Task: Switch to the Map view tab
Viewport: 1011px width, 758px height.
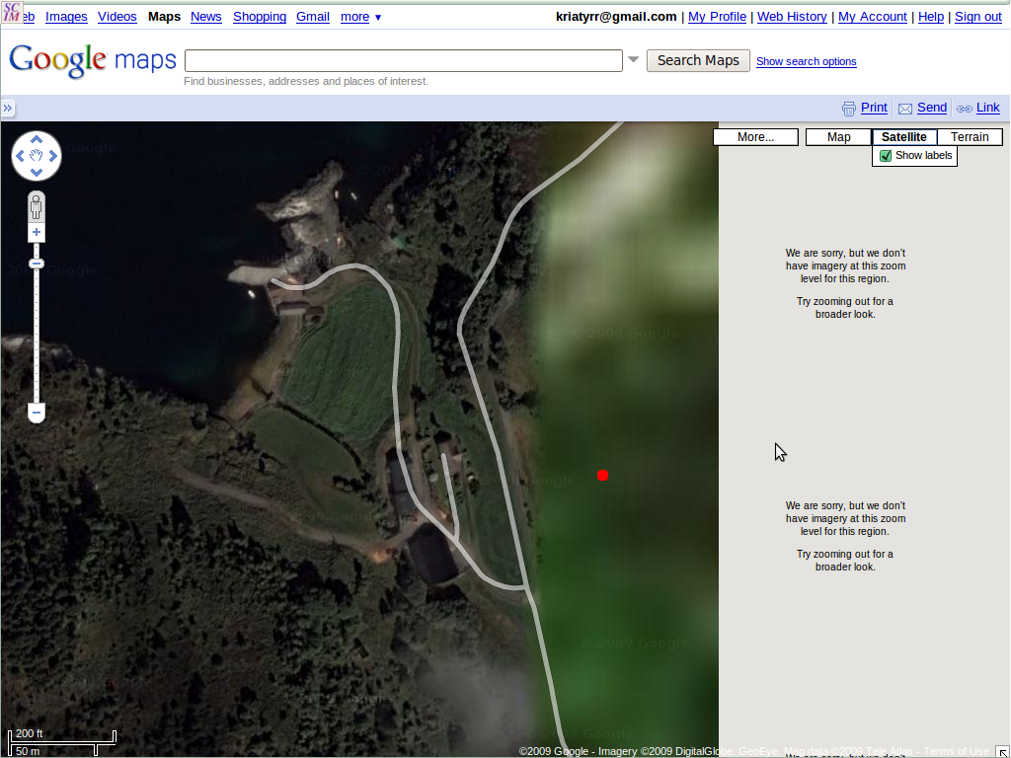Action: pos(838,137)
